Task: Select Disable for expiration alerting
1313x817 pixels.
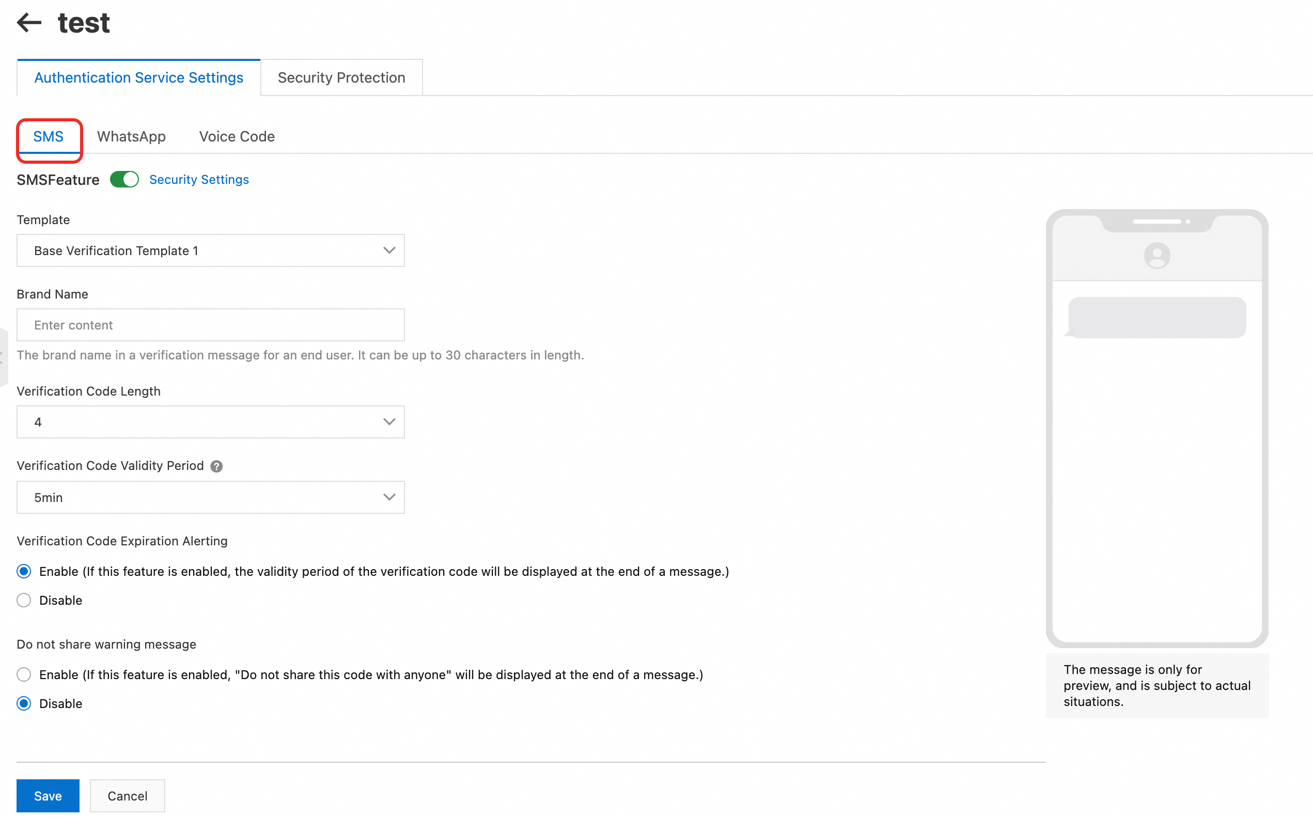Action: (24, 600)
